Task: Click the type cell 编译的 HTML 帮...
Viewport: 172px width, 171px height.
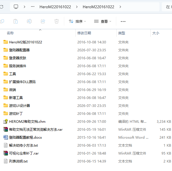Action: (x=132, y=122)
